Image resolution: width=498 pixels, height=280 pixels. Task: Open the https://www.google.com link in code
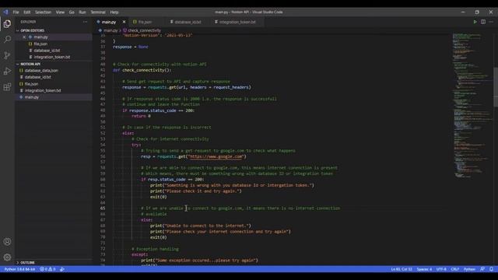click(216, 156)
